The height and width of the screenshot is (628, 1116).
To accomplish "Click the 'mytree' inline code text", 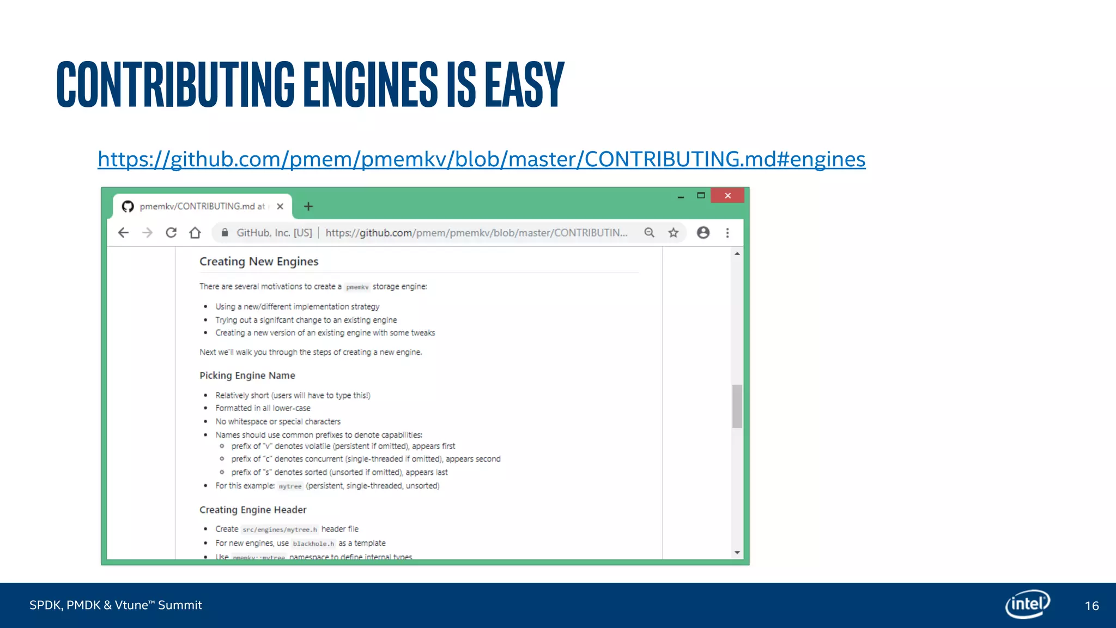I will tap(290, 486).
